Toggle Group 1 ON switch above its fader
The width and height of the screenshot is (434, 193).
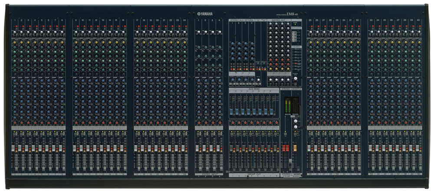click(x=231, y=134)
